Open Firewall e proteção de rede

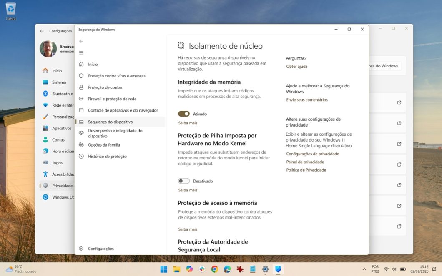(x=121, y=99)
